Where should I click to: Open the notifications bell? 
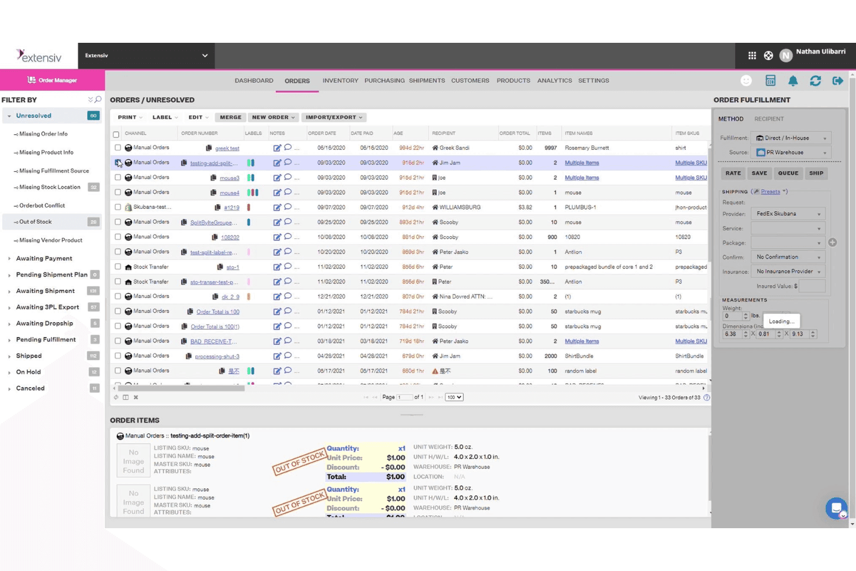tap(793, 81)
